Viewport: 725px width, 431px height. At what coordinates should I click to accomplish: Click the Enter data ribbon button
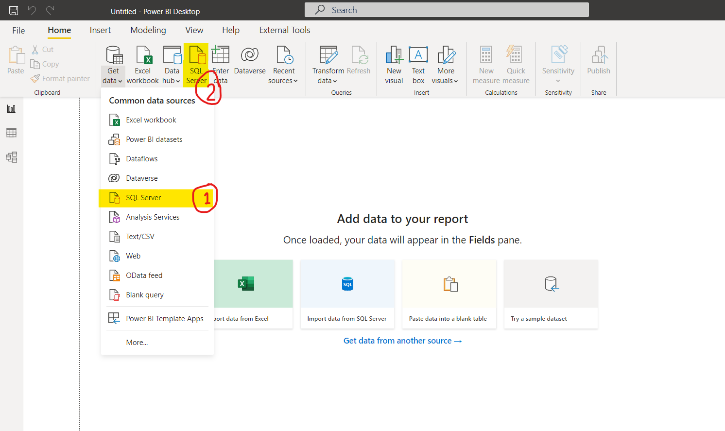[x=220, y=65]
